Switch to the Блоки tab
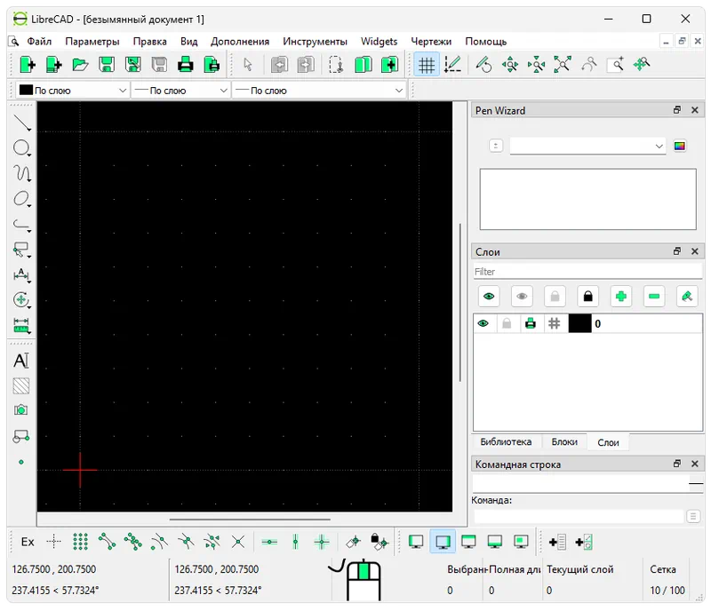Viewport: 711px width, 611px height. pyautogui.click(x=564, y=442)
